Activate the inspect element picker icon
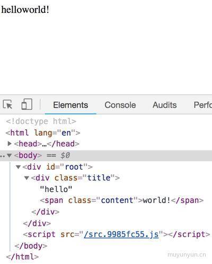The image size is (212, 264). [7, 104]
